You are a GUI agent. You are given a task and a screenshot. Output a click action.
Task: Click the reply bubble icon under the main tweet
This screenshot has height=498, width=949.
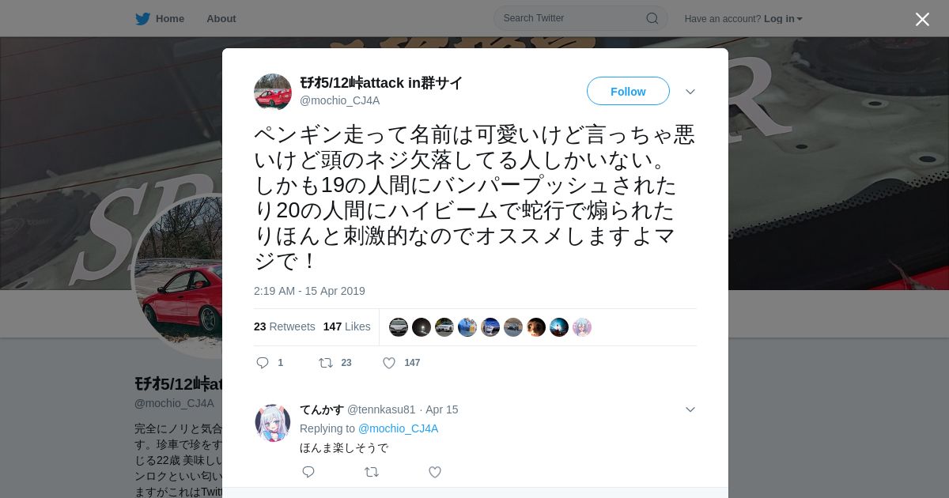tap(263, 363)
